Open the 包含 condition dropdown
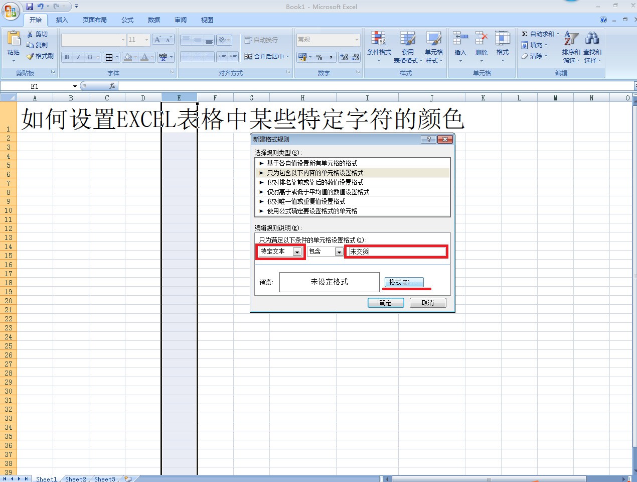 pos(339,252)
